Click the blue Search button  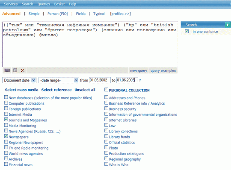(x=203, y=25)
